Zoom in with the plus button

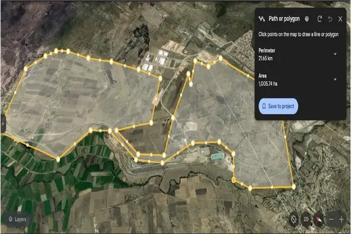point(342,219)
